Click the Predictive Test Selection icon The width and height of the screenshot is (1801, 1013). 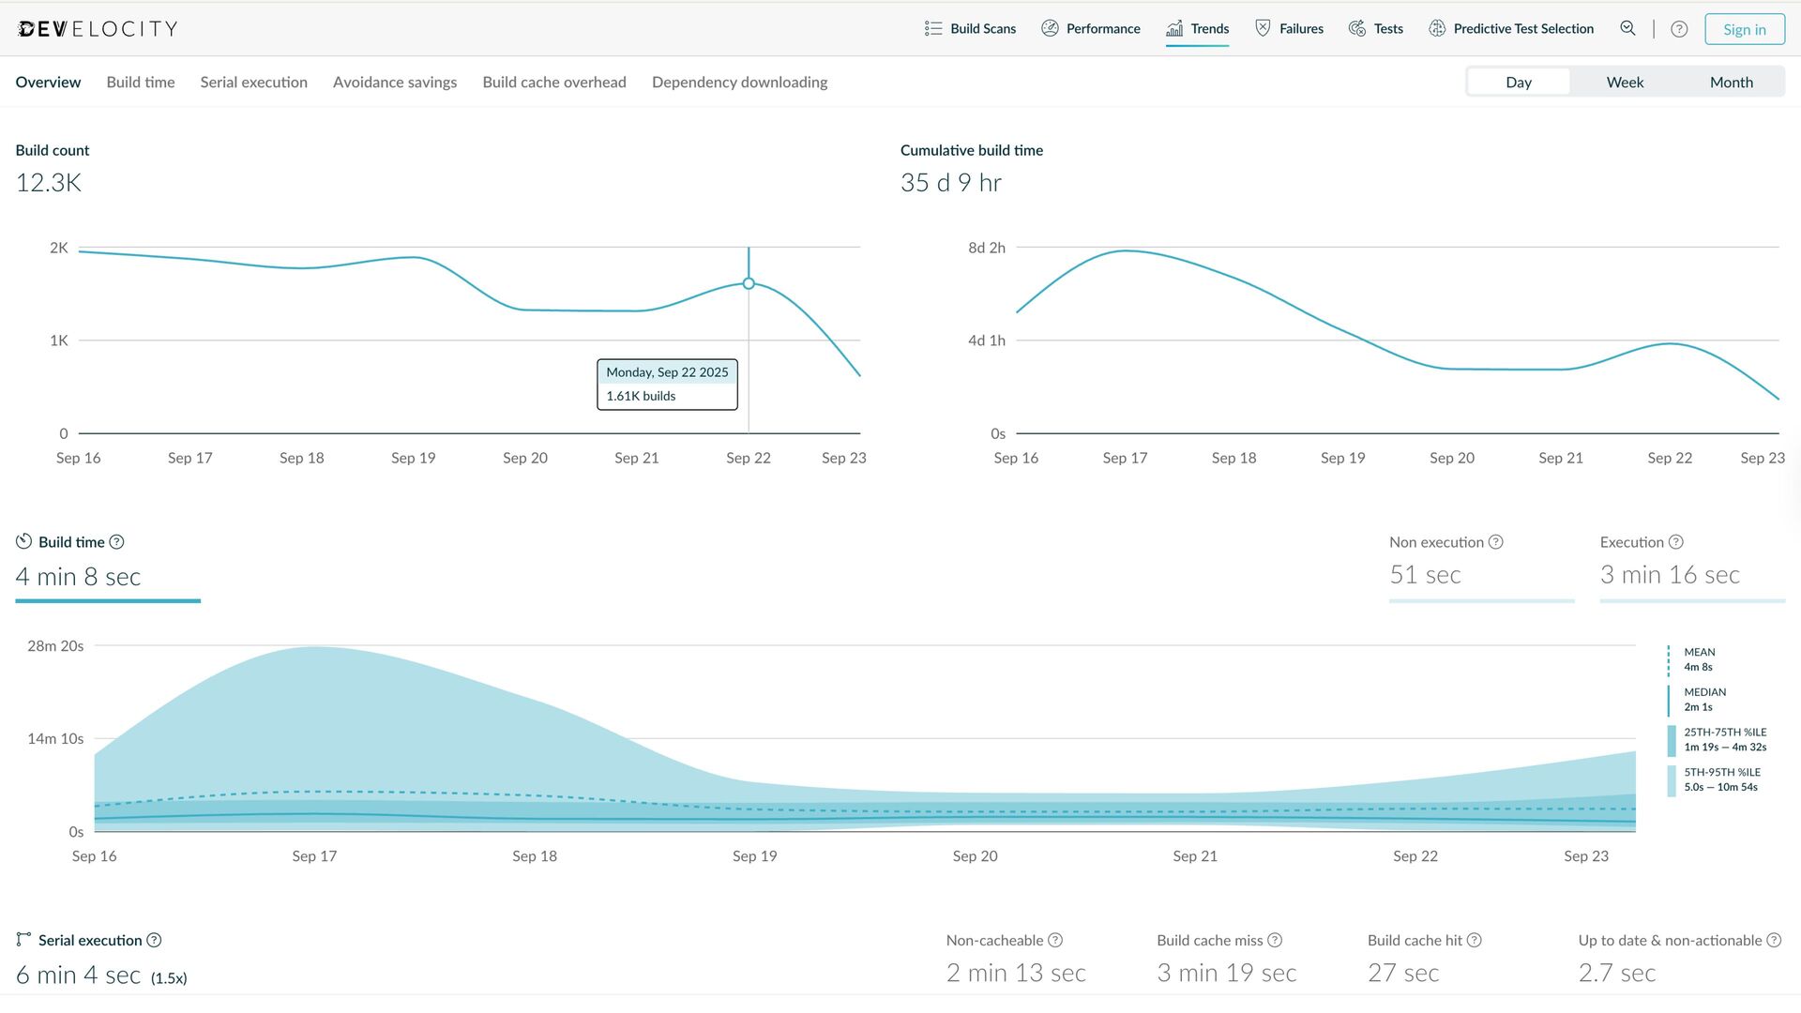point(1436,28)
